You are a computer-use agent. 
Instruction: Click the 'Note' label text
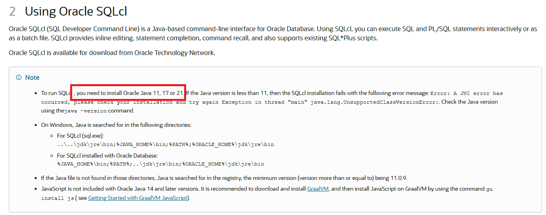pyautogui.click(x=32, y=77)
